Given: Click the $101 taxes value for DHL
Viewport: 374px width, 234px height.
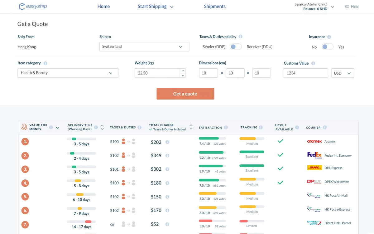Looking at the screenshot, I should coord(114,169).
